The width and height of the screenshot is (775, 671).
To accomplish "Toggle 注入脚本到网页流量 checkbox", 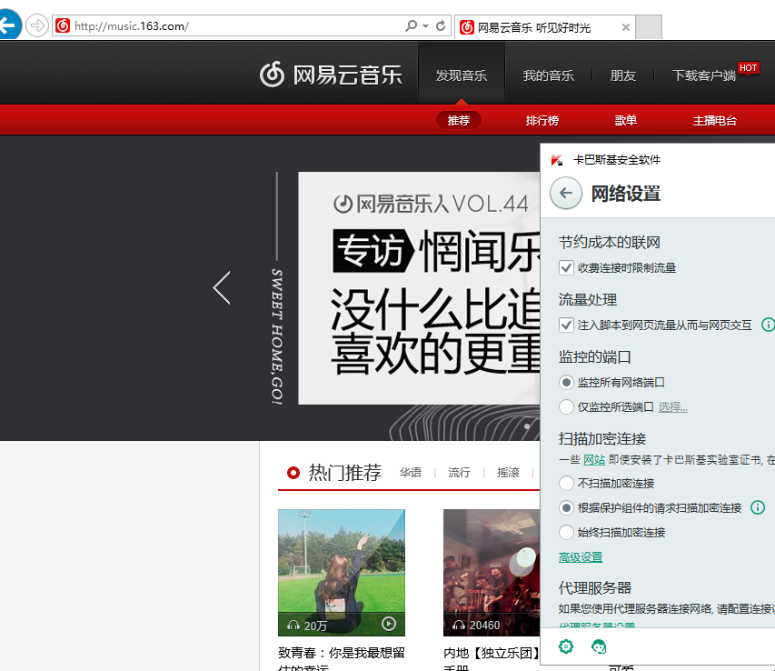I will tap(566, 325).
